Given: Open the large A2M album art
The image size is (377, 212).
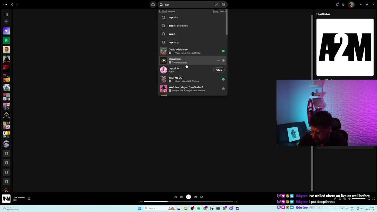Looking at the screenshot, I should tap(345, 47).
